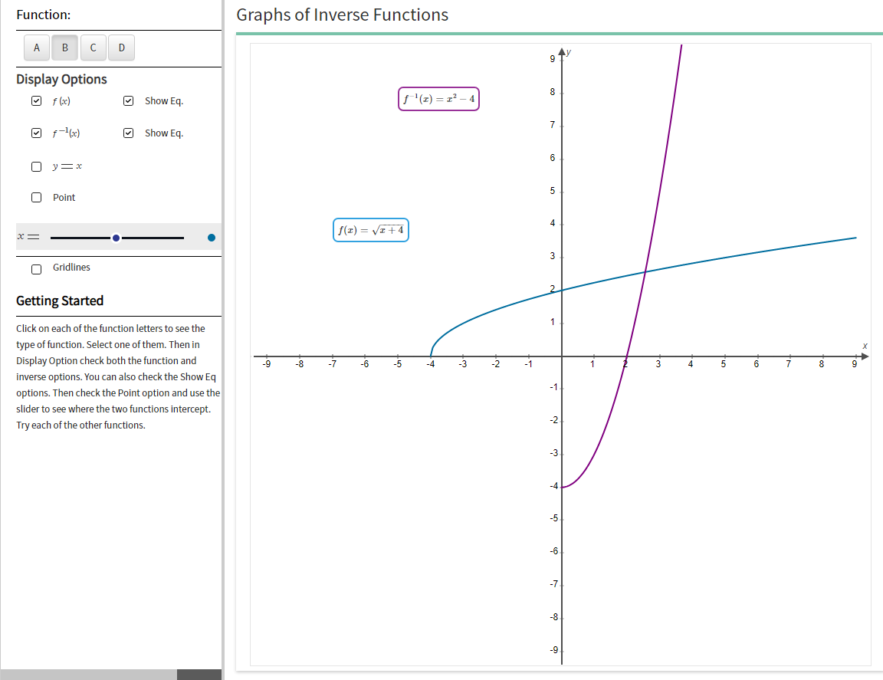Check the Point option
The image size is (883, 680).
pyautogui.click(x=36, y=197)
